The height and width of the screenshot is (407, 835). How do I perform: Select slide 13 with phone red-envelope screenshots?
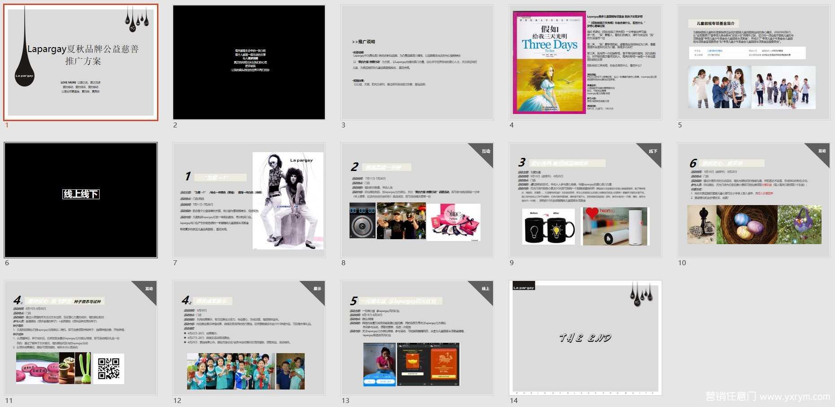pyautogui.click(x=417, y=338)
